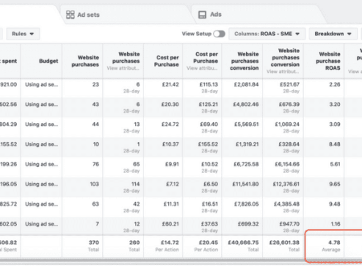Image resolution: width=362 pixels, height=271 pixels.
Task: Click View attribution link under Cost per Purchase
Action: point(202,68)
